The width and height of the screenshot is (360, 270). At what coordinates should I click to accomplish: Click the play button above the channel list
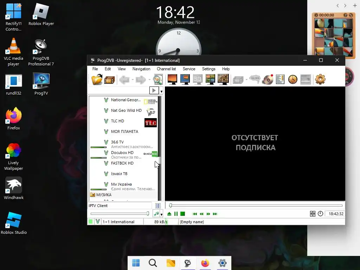(x=154, y=90)
